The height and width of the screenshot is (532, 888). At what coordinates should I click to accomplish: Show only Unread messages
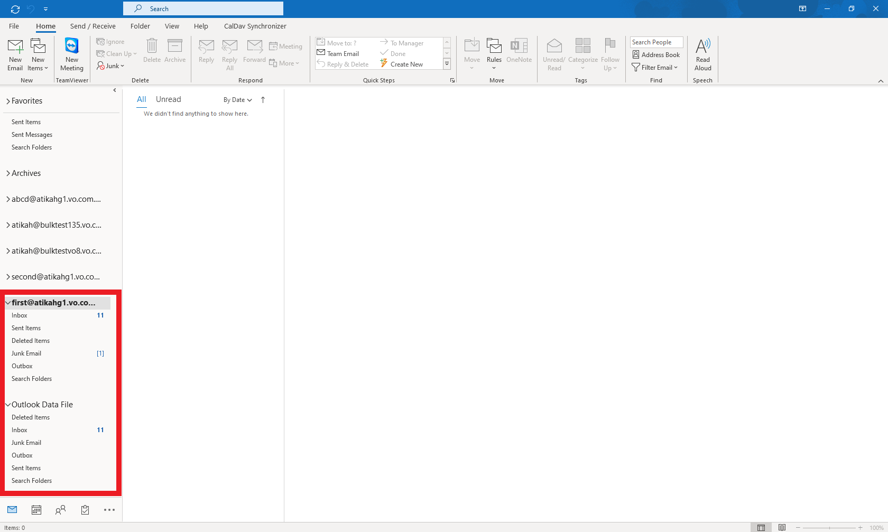pos(168,99)
